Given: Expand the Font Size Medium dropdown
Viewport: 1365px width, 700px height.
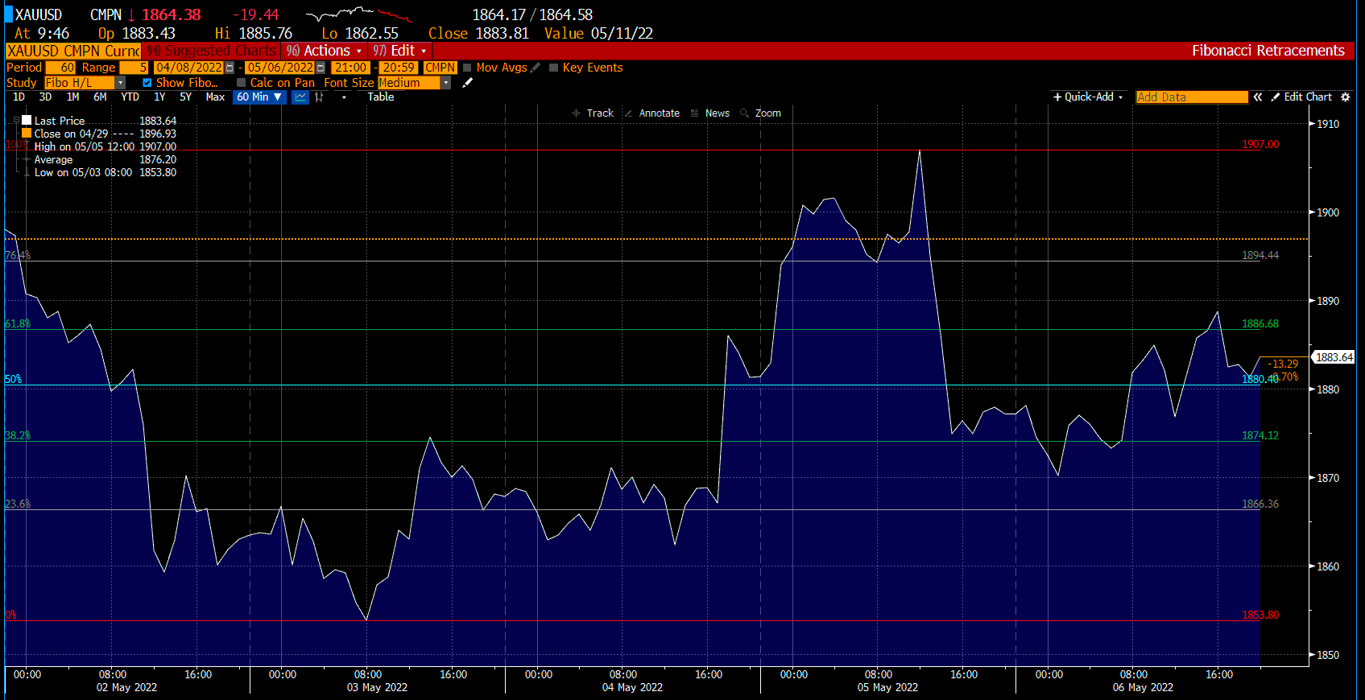Looking at the screenshot, I should tap(445, 83).
